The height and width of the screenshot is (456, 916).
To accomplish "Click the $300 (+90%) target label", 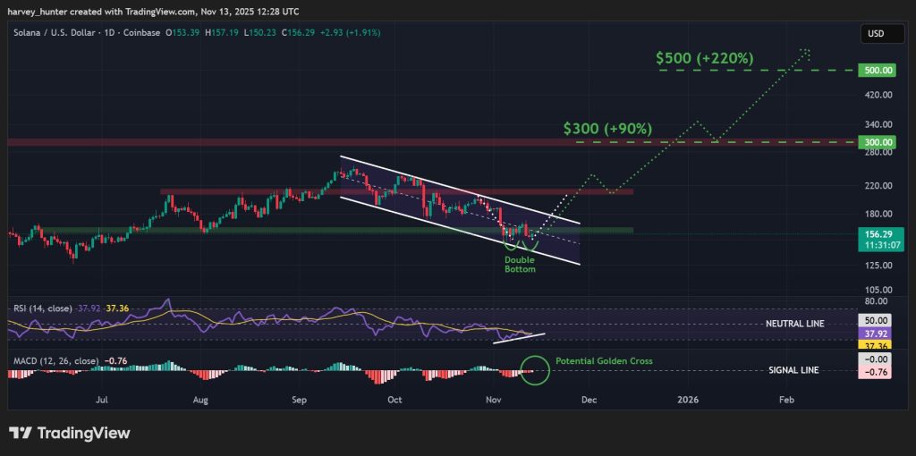I will (x=607, y=129).
